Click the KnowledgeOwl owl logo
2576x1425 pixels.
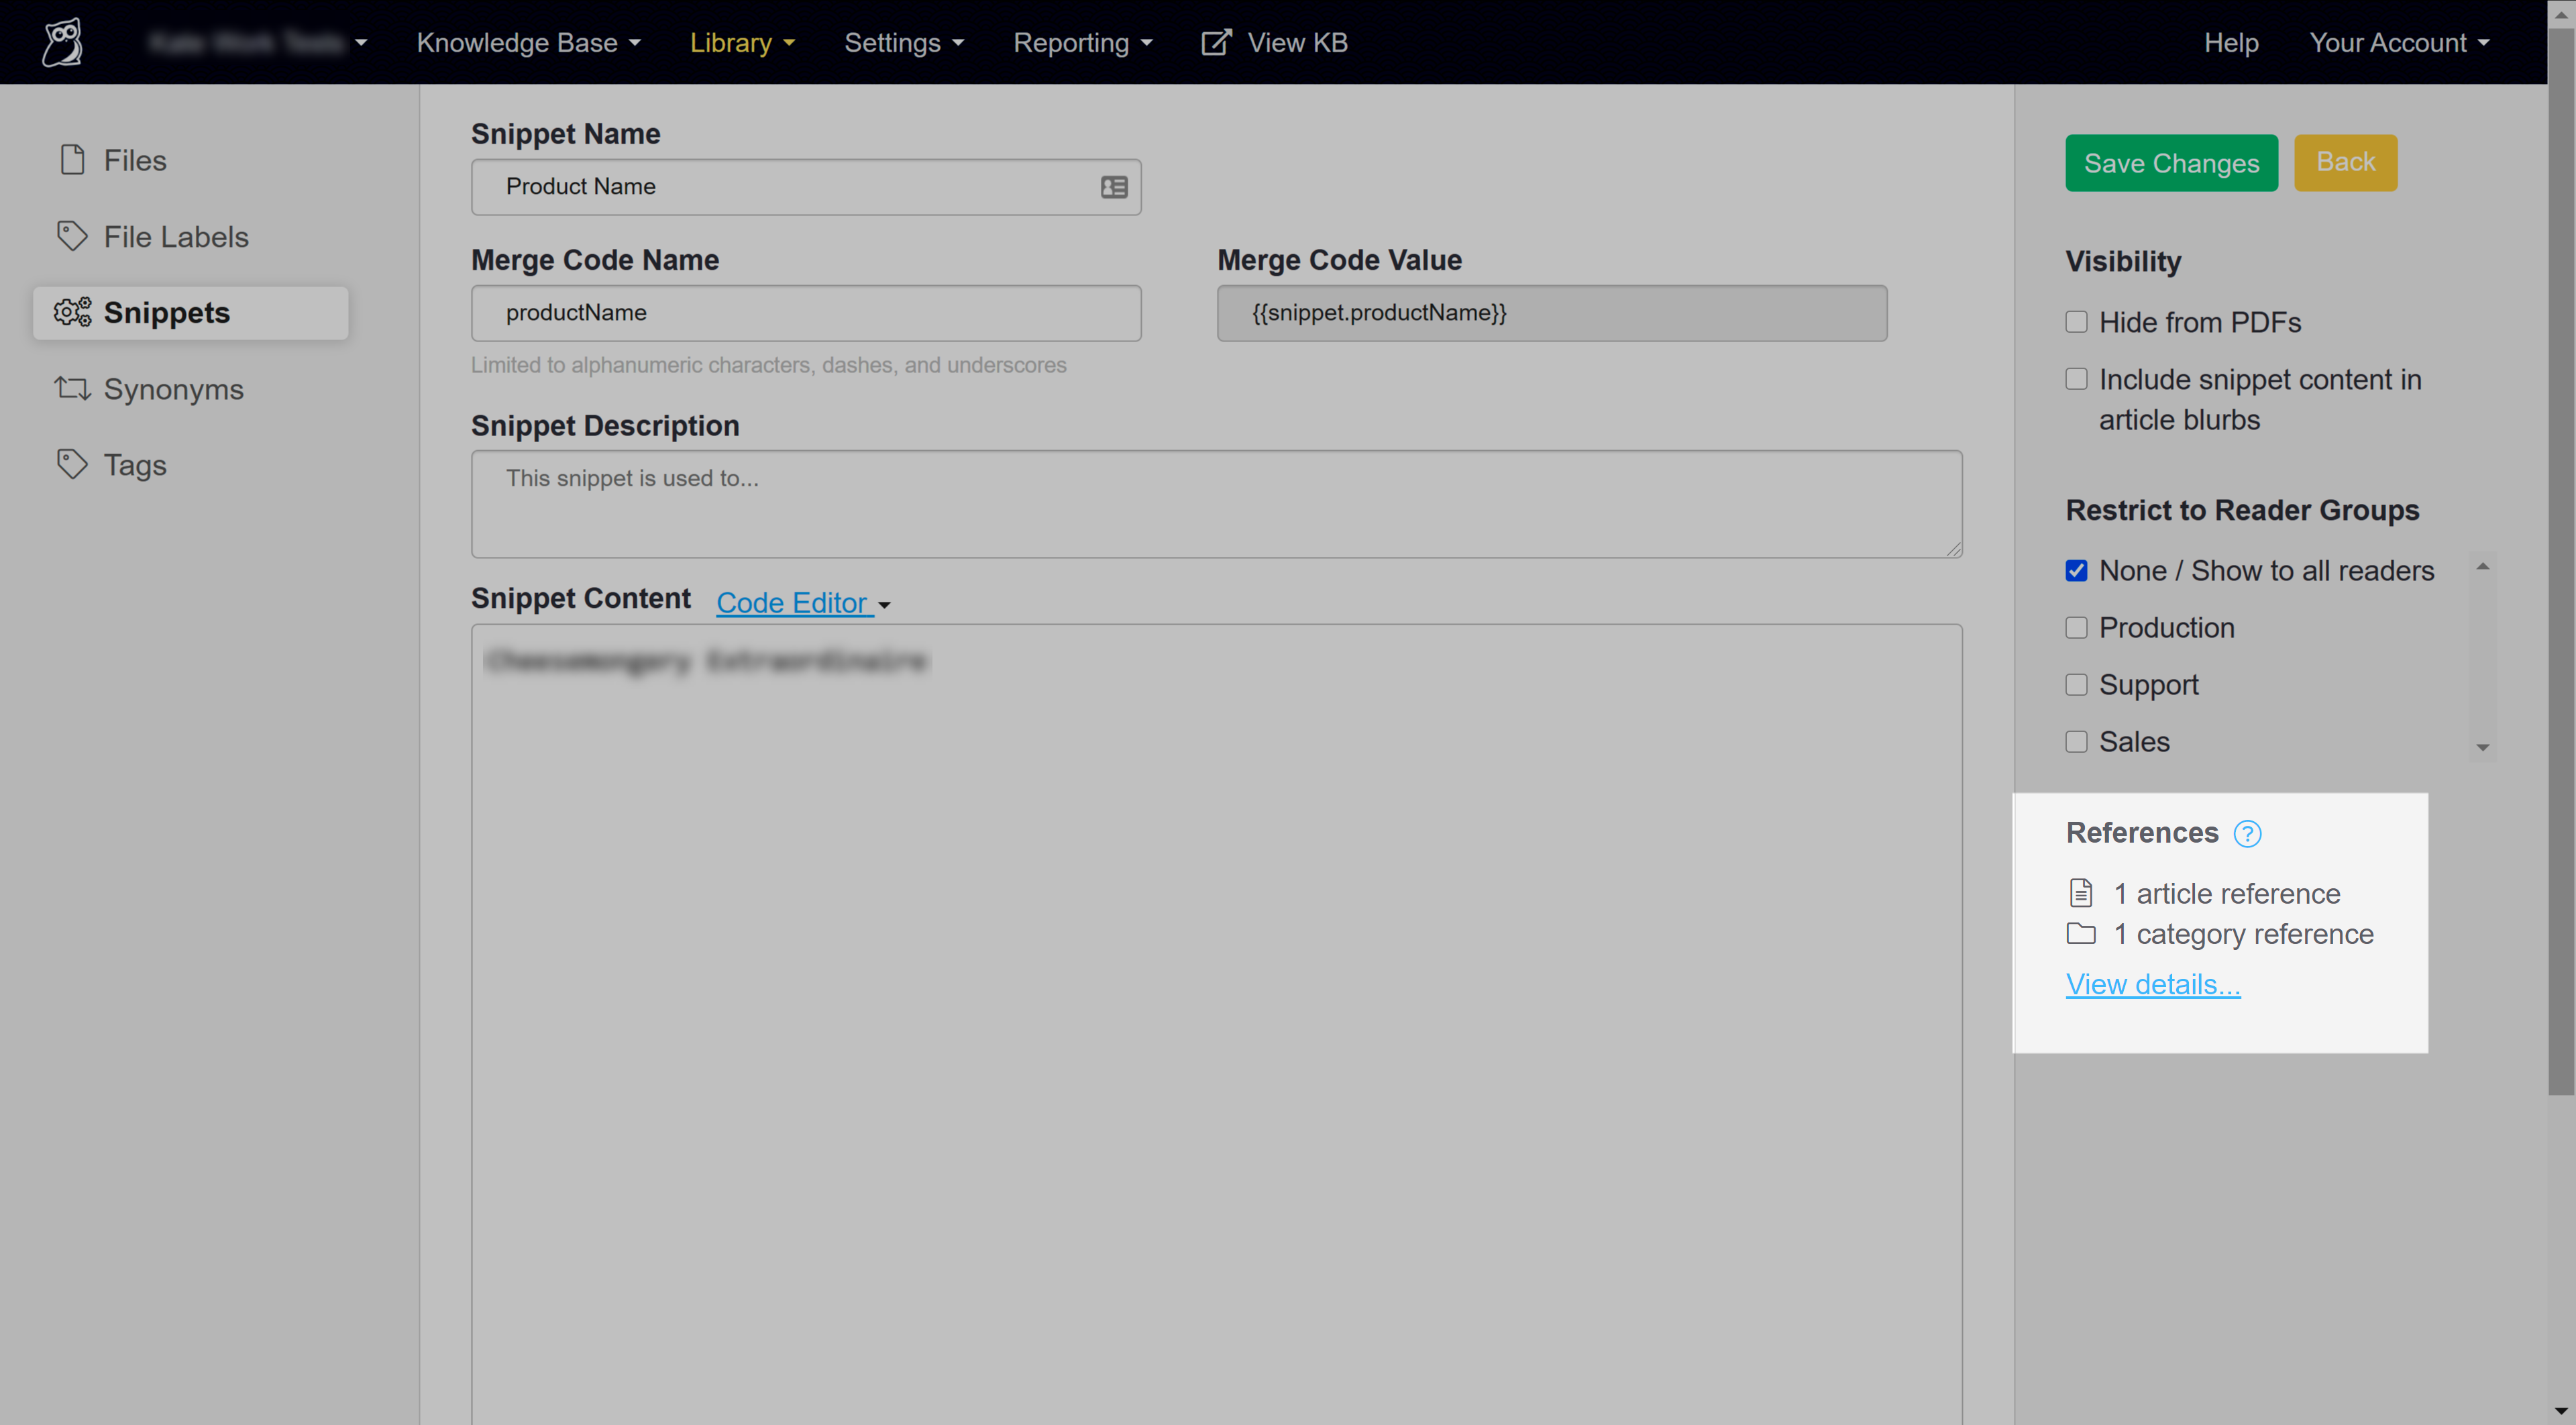pos(63,42)
